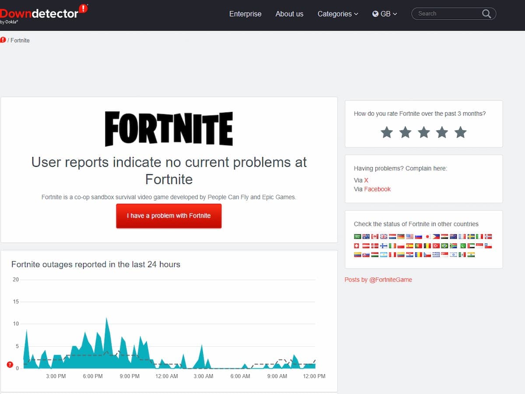
Task: Open the GB country selector
Action: [385, 14]
